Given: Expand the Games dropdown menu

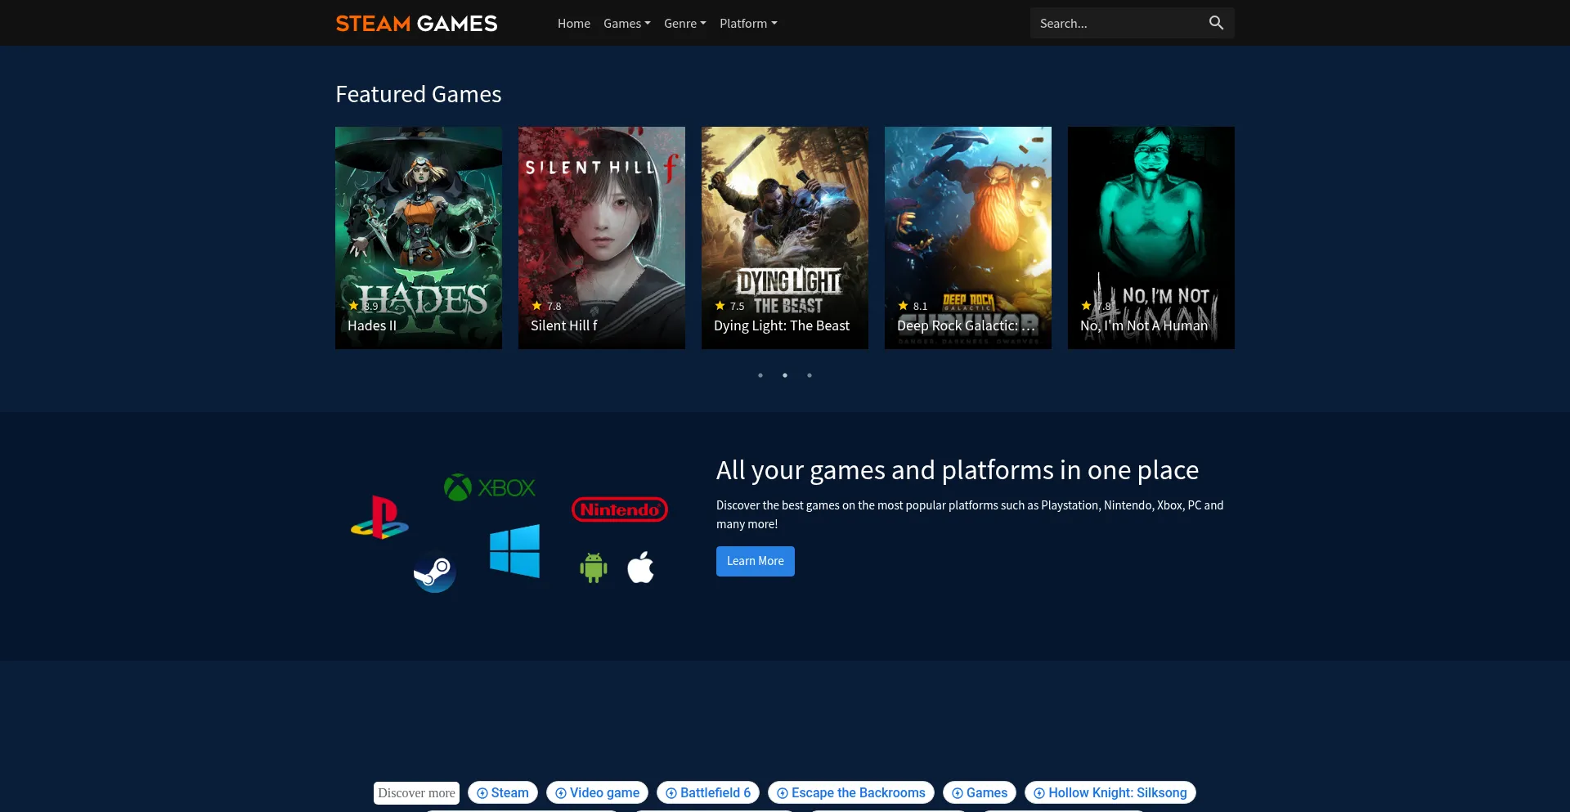Looking at the screenshot, I should point(626,24).
